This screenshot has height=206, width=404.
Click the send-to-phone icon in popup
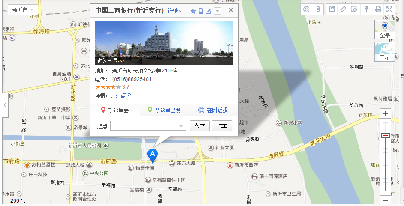click(x=201, y=11)
